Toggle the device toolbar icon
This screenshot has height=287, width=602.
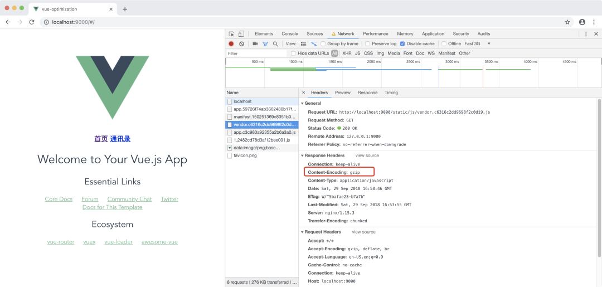tap(241, 34)
